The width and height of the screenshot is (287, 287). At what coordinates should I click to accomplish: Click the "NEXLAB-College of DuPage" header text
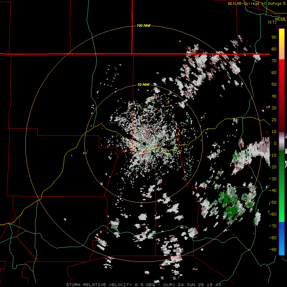254,4
